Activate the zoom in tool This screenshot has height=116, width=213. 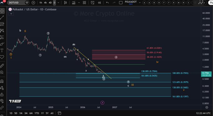coord(2,72)
